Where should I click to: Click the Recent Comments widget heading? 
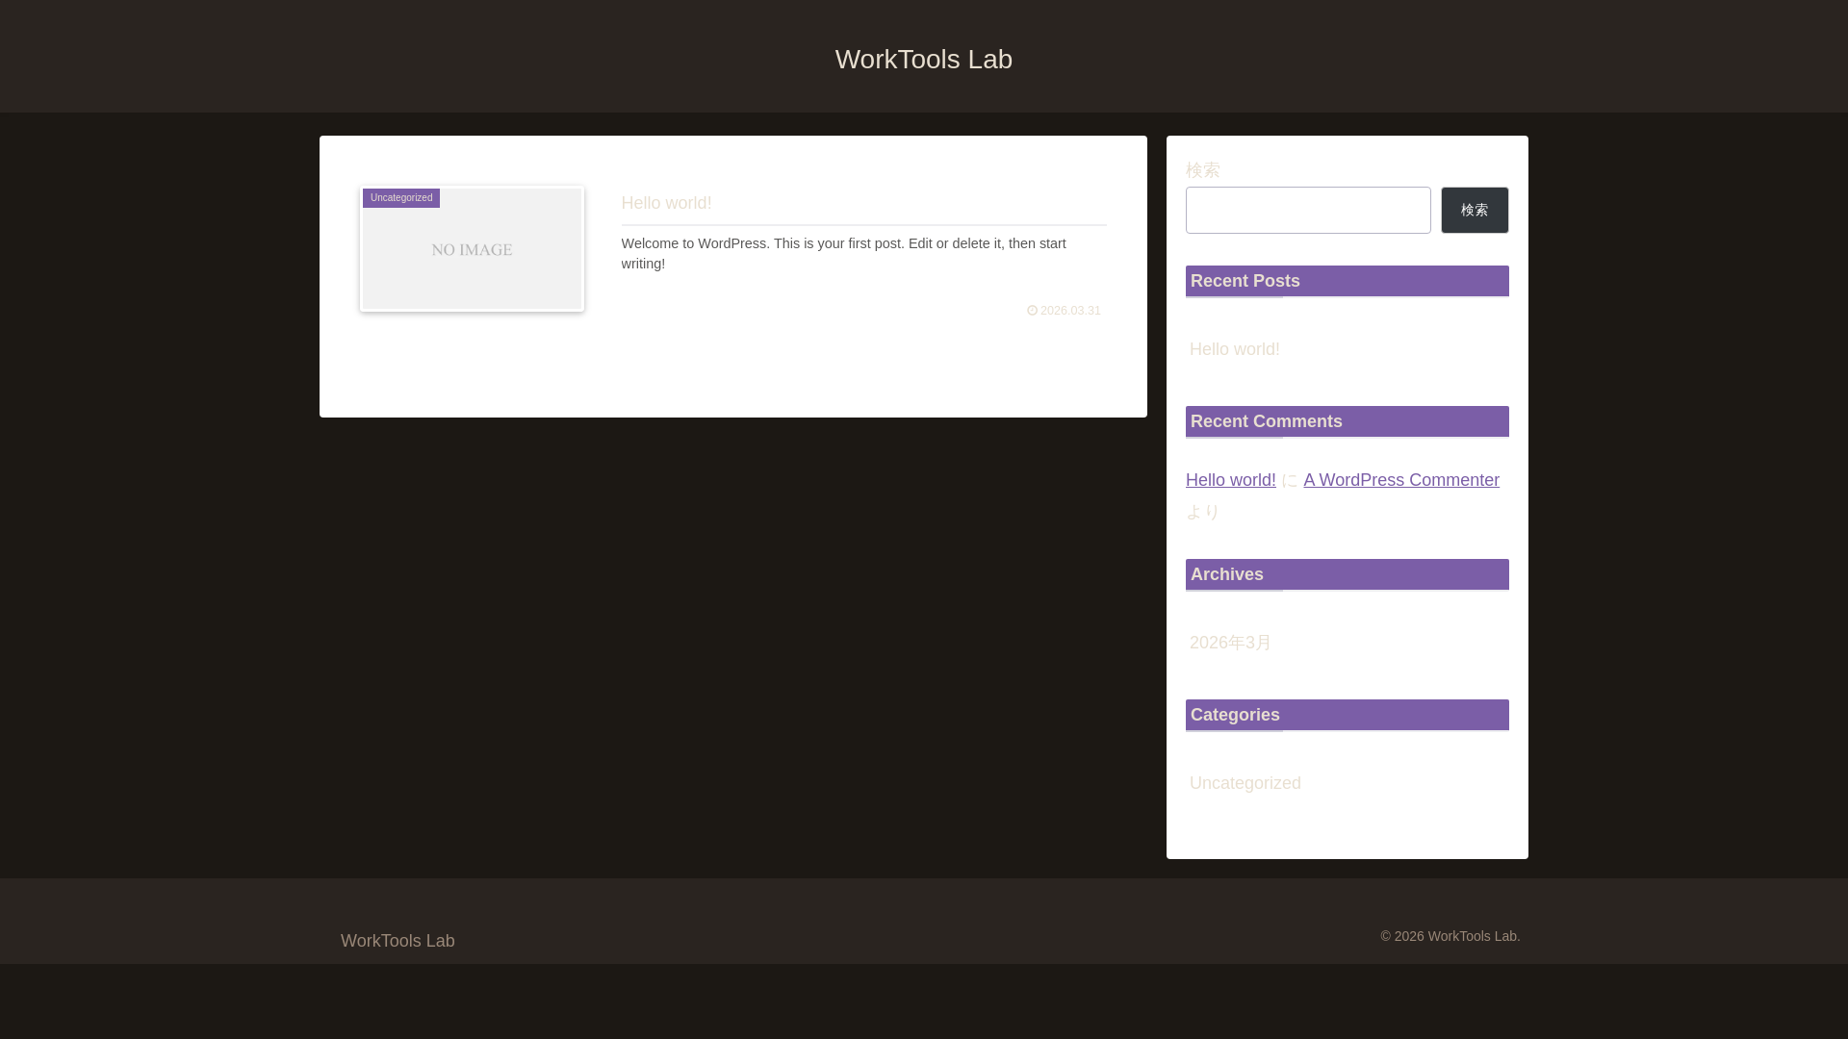click(1347, 421)
